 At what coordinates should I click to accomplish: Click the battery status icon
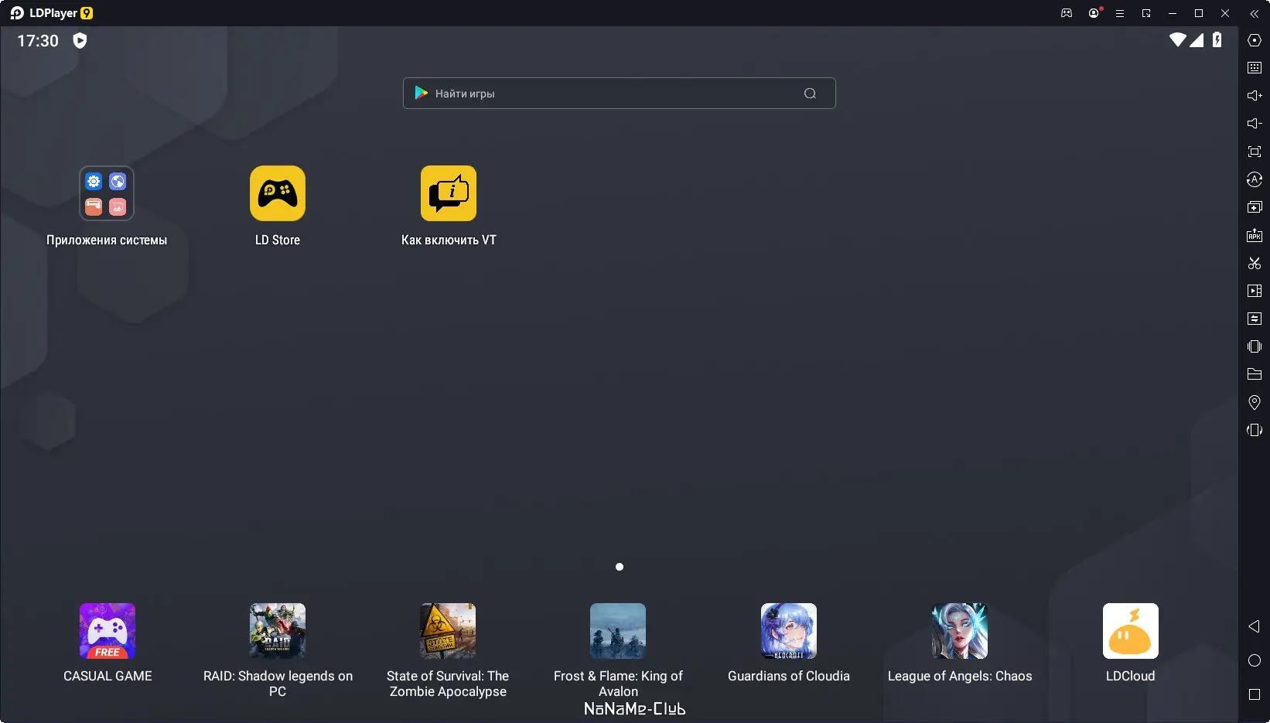pyautogui.click(x=1217, y=39)
